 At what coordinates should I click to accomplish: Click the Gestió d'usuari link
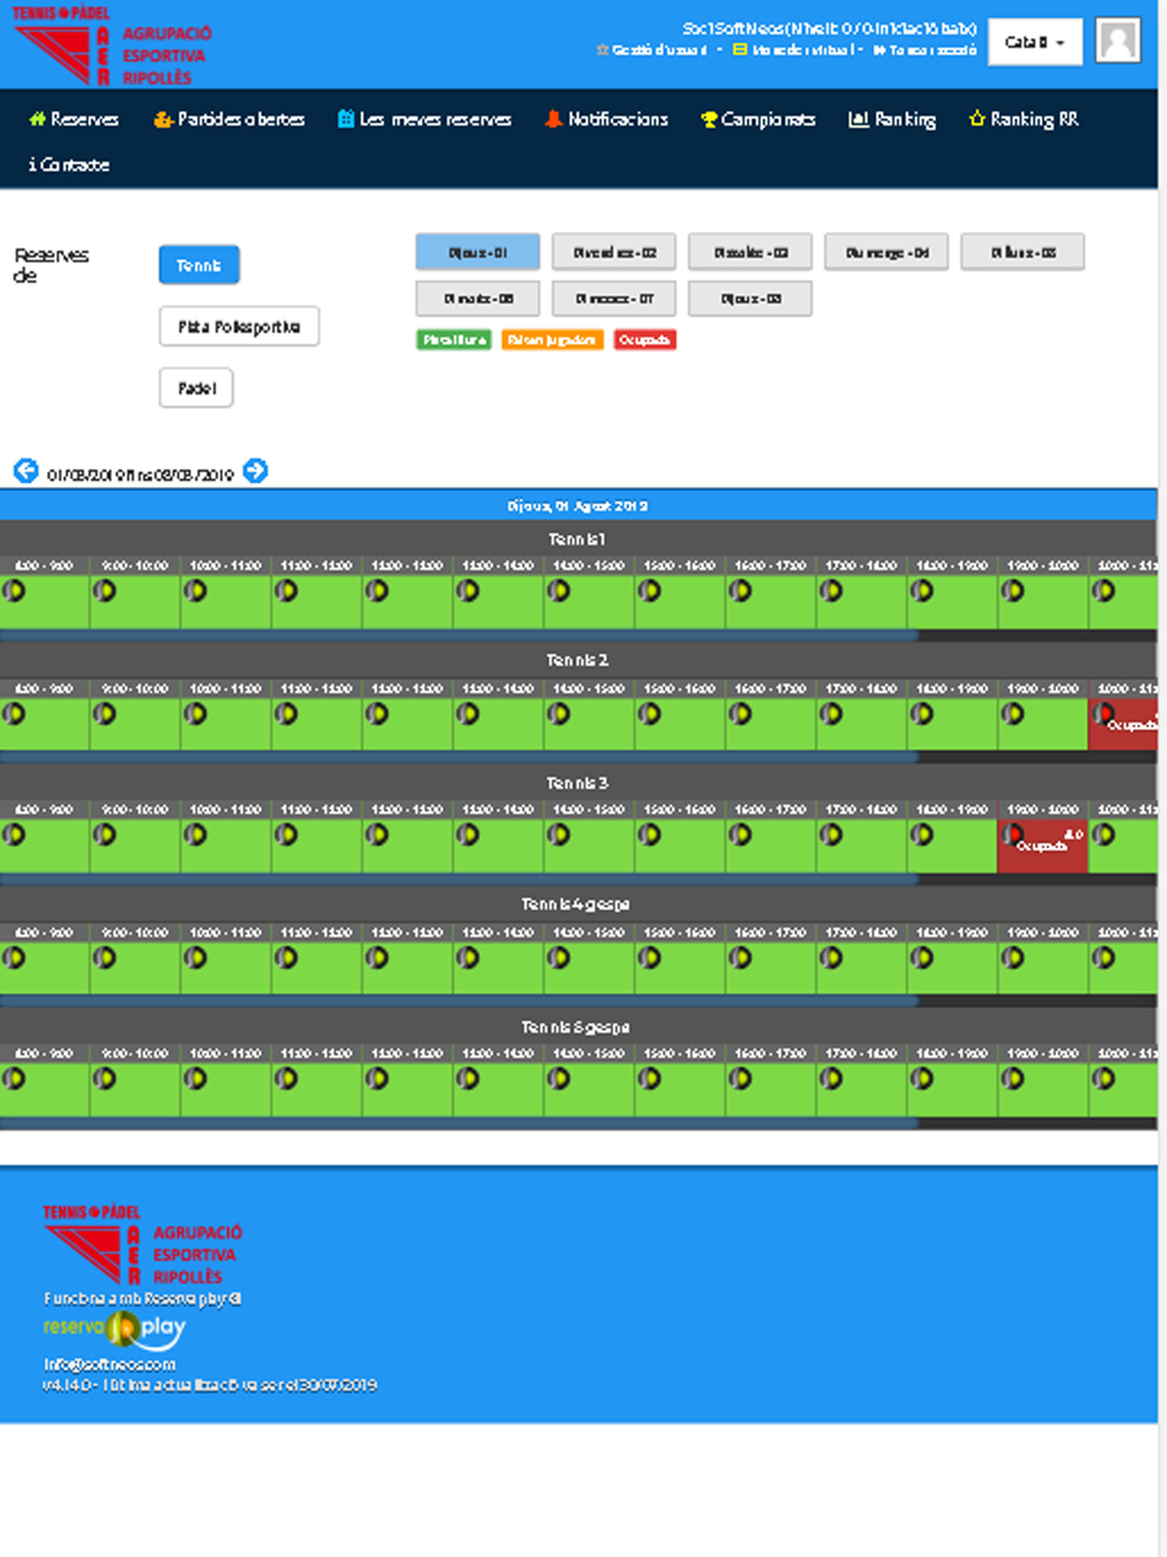coord(652,50)
